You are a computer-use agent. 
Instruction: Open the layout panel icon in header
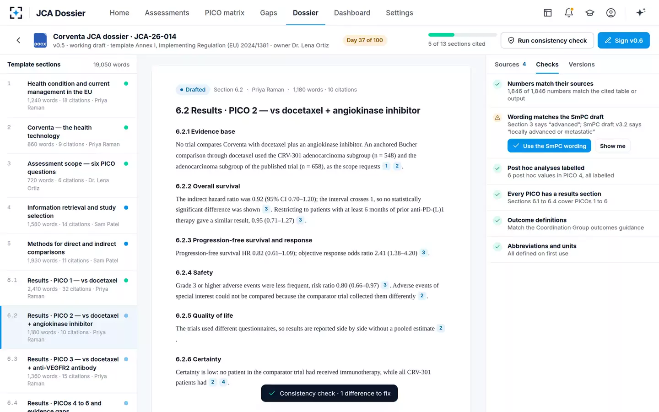pyautogui.click(x=547, y=13)
